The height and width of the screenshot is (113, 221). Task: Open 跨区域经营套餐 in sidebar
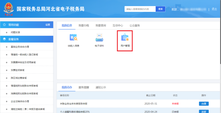pos(19,78)
